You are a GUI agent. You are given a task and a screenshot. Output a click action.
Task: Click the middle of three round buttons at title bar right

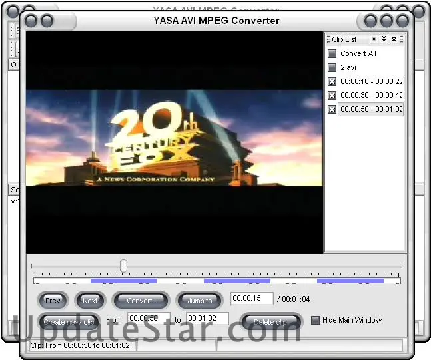click(x=387, y=21)
